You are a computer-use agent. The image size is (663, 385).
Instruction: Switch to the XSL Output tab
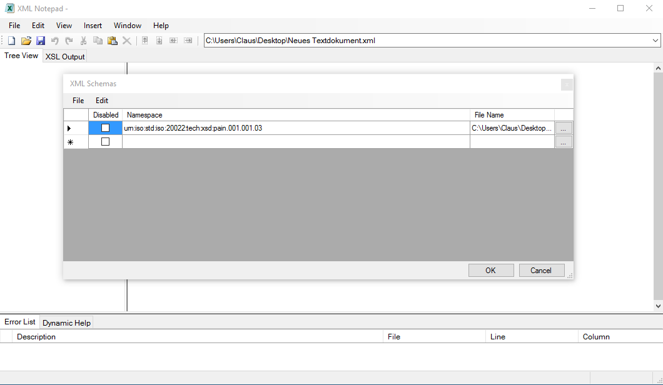point(65,56)
